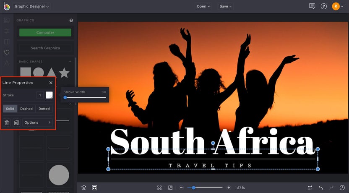Screen dimensions: 349x193
Task: Open the help question mark icon in header
Action: 323,6
